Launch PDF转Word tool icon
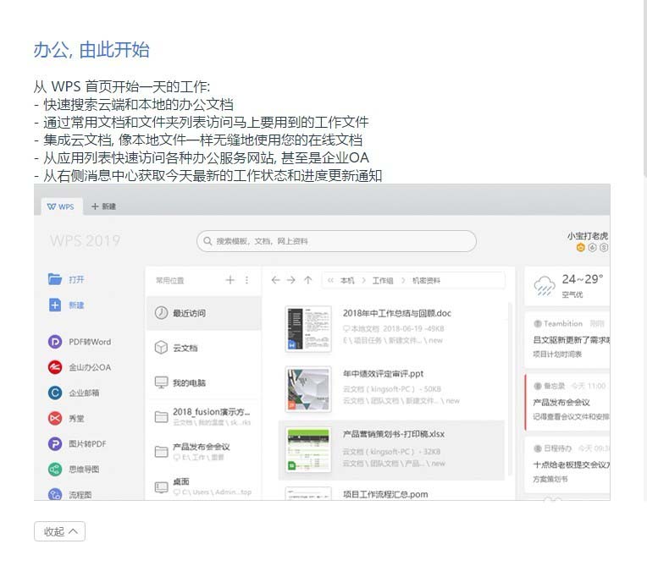Screen dimensions: 647x566 click(55, 342)
